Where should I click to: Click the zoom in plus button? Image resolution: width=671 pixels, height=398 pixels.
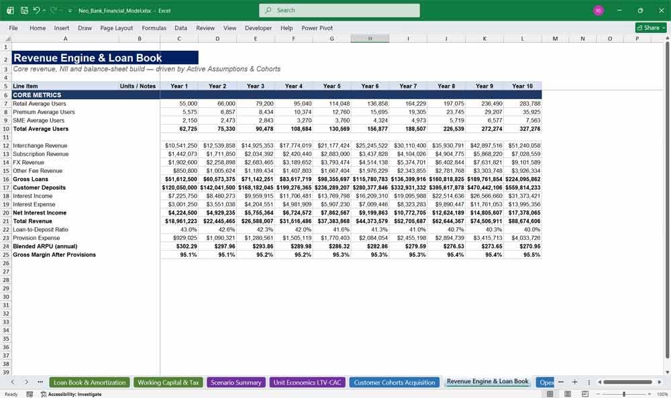(x=650, y=394)
